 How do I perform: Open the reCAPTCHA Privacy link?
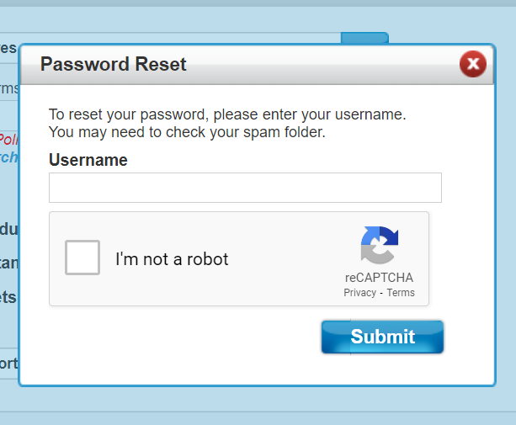(359, 293)
